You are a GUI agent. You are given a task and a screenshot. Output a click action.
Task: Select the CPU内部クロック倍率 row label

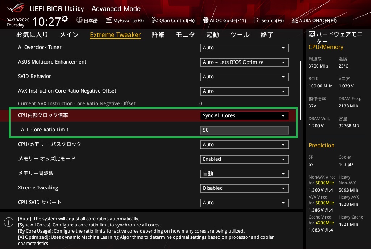pos(43,115)
